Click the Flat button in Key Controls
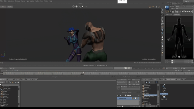Image resolution: width=194 pixels, height=109 pixels. pos(134,84)
